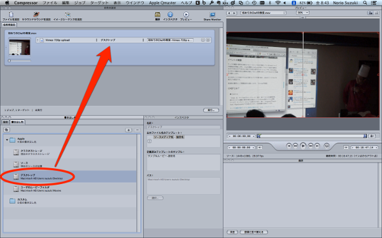Click the 消去 button in History window

tap(232, 232)
